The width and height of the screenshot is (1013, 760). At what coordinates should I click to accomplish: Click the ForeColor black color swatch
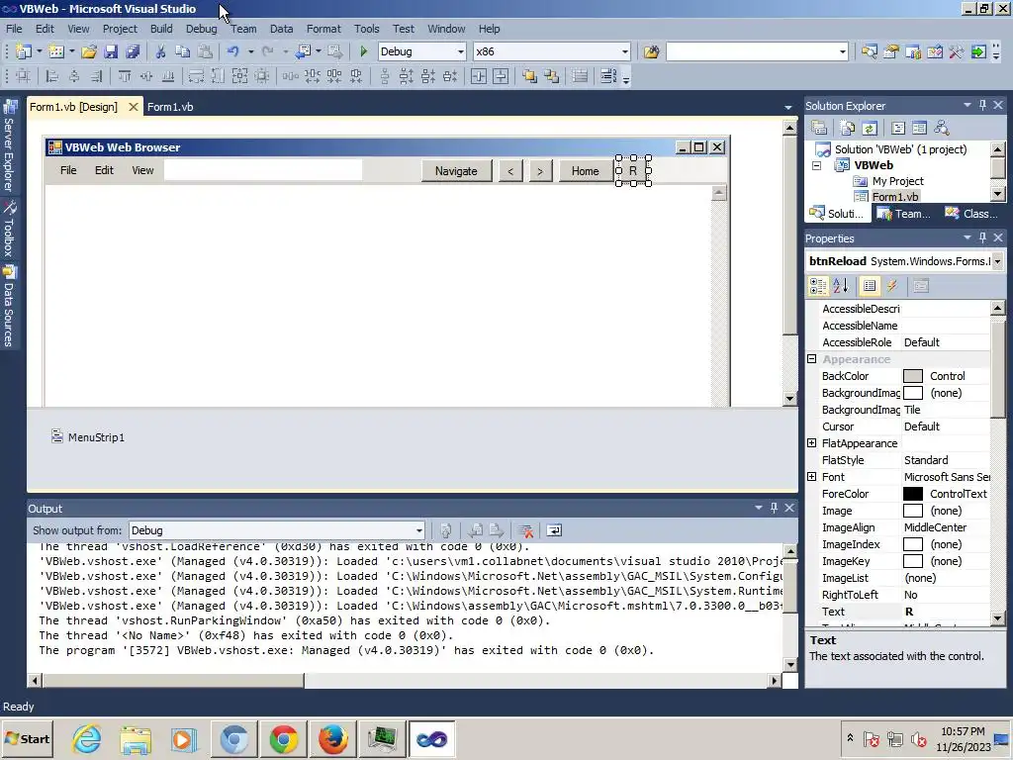coord(912,494)
